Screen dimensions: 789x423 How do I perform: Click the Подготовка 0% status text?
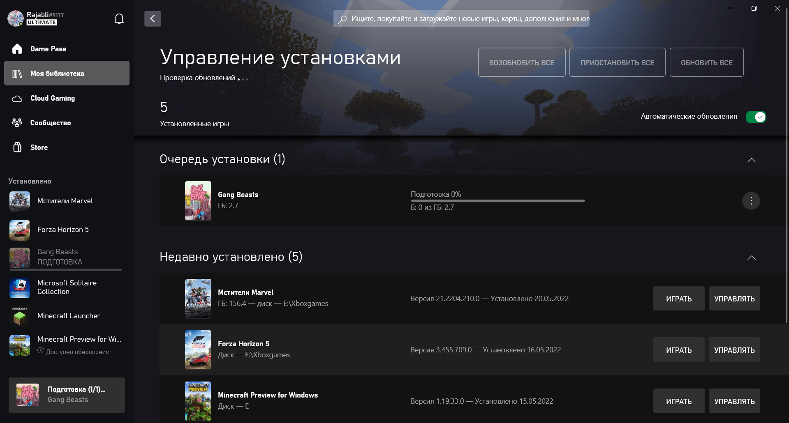tap(436, 194)
